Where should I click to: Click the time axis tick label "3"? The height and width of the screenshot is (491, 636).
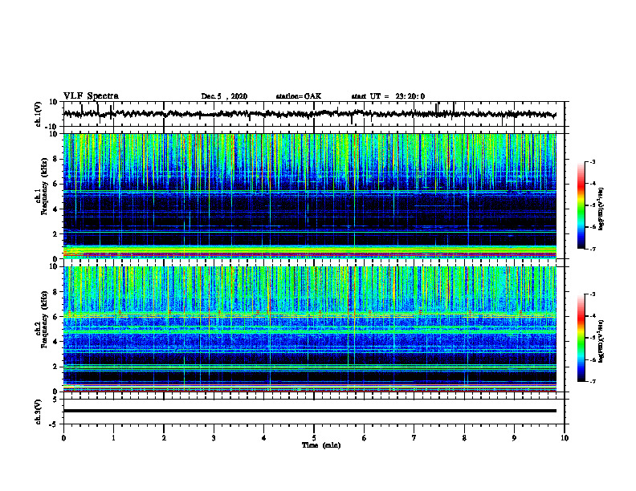[x=214, y=438]
